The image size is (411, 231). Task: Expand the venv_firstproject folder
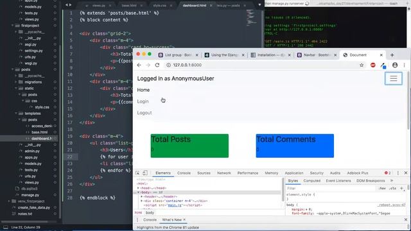[9, 201]
